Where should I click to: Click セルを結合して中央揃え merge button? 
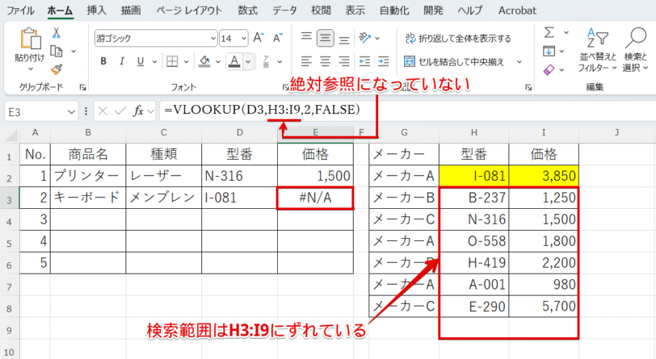click(454, 62)
